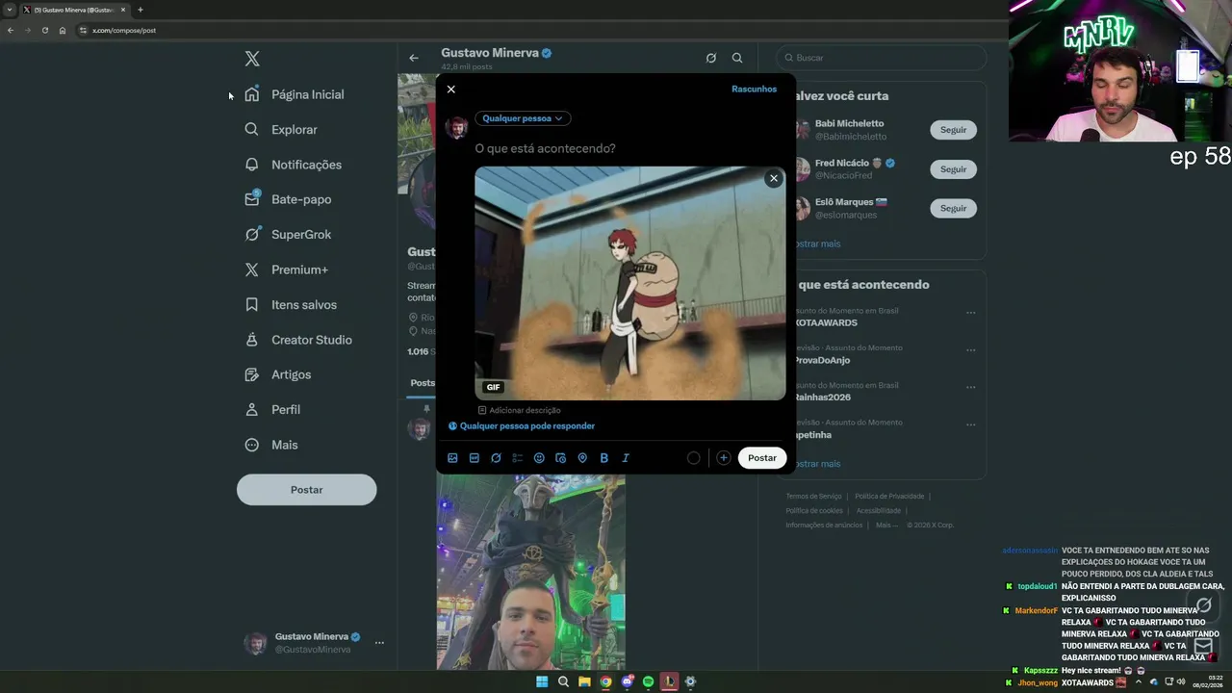Open the selfie photo post thumbnail
The width and height of the screenshot is (1232, 693).
pos(530,572)
